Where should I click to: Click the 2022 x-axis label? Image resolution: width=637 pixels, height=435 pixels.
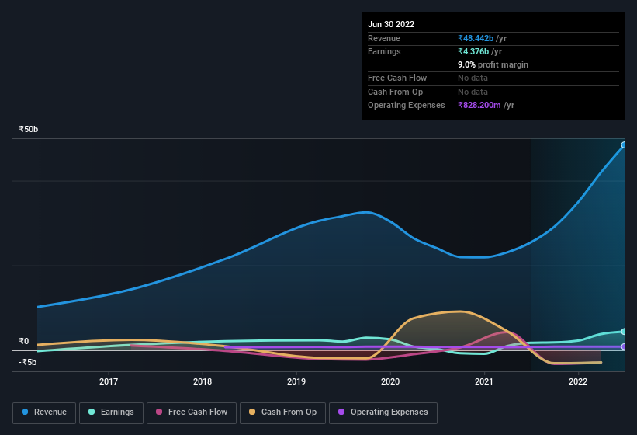(x=578, y=381)
